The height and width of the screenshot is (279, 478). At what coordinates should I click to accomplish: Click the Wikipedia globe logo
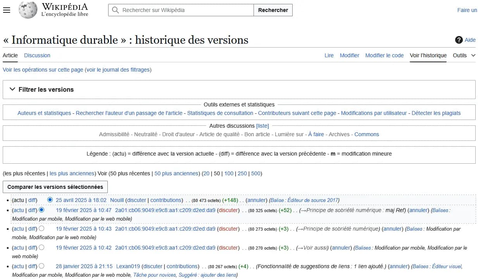(28, 10)
